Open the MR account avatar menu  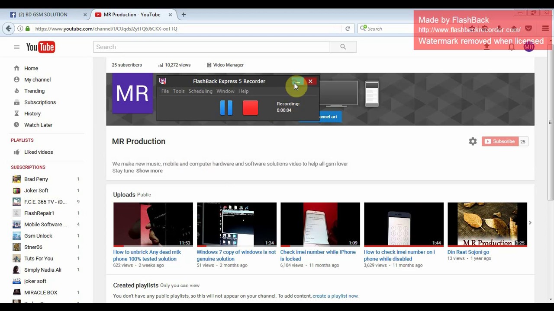(529, 47)
